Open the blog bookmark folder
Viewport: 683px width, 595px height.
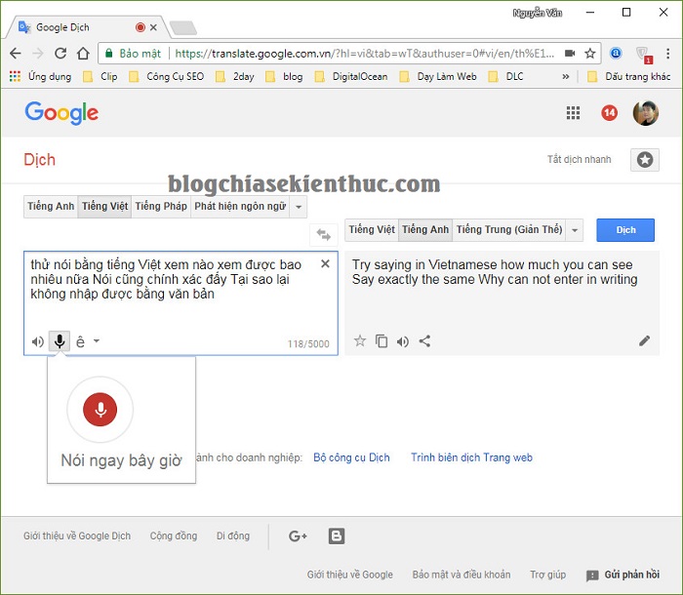(x=284, y=77)
